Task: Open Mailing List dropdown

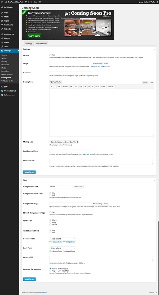Action: click(x=64, y=142)
